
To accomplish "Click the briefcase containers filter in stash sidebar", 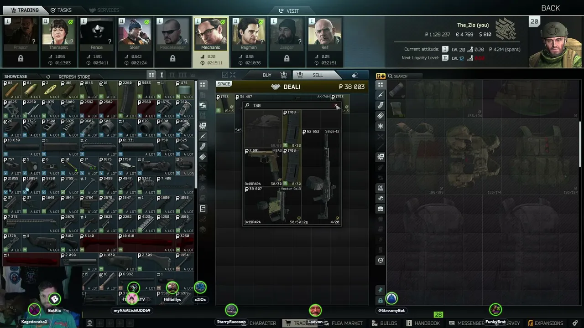I will (x=381, y=209).
